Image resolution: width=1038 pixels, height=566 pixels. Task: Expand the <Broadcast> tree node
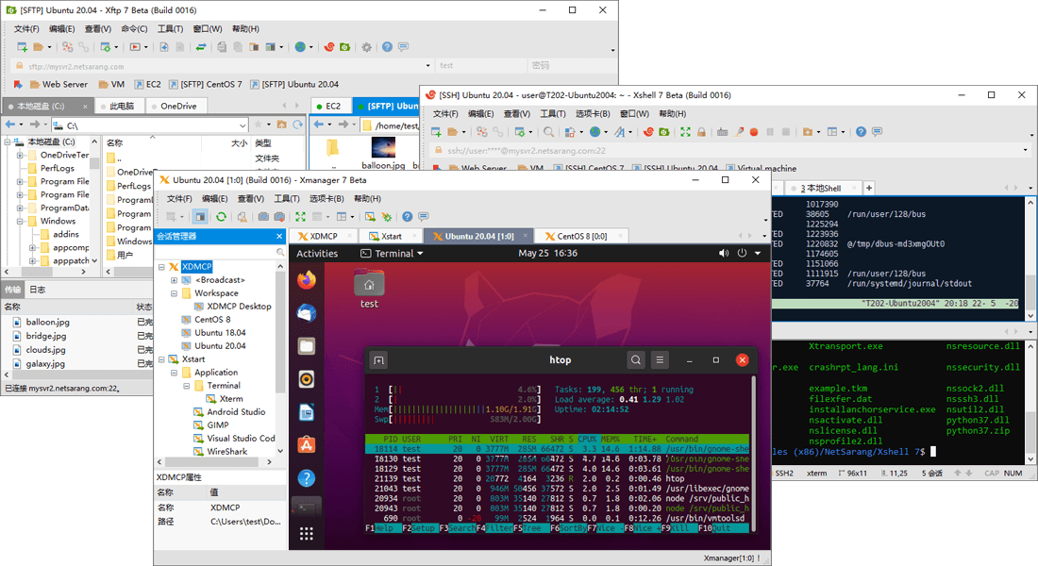pyautogui.click(x=175, y=280)
